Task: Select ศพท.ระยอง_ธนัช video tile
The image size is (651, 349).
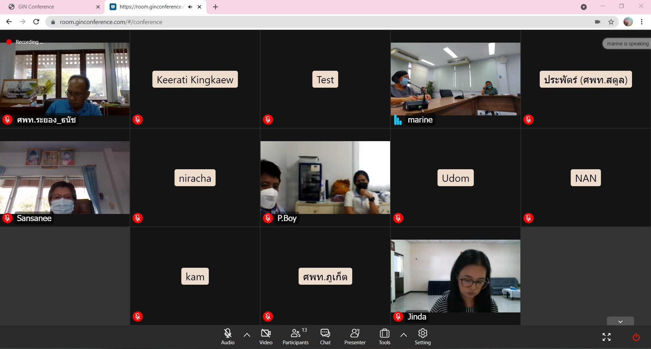Action: 64,79
